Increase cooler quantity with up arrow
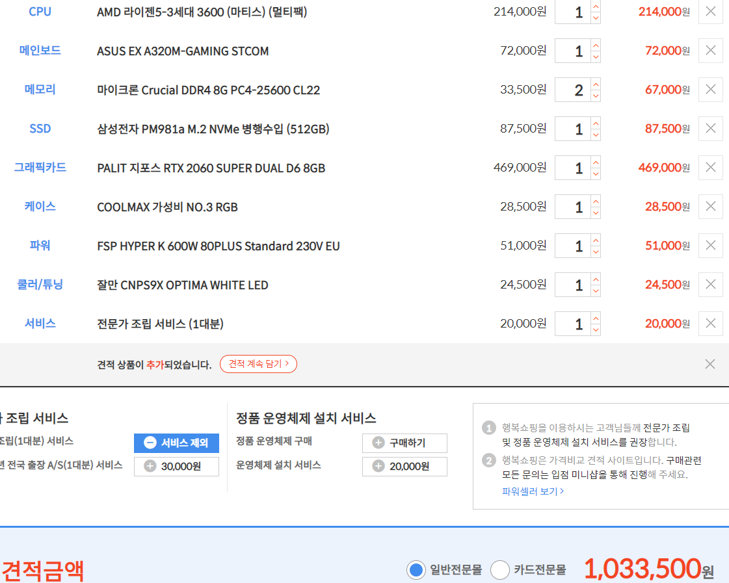The height and width of the screenshot is (583, 729). tap(596, 279)
